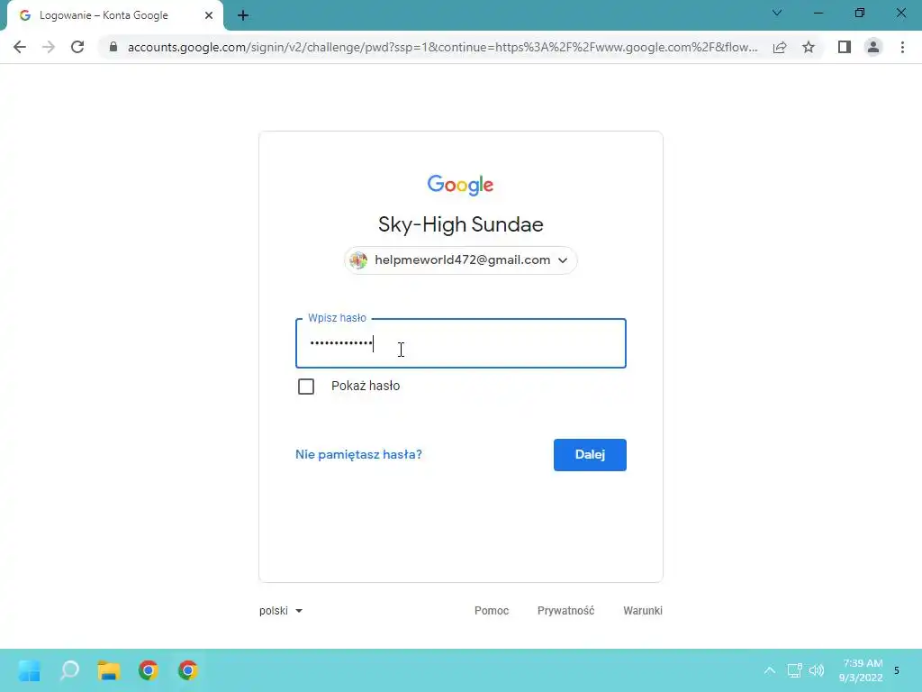The width and height of the screenshot is (922, 692).
Task: Click the Google logo
Action: 460,185
